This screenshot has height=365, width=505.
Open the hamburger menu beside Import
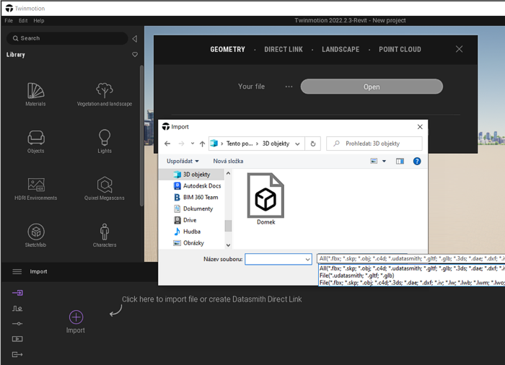click(x=17, y=271)
